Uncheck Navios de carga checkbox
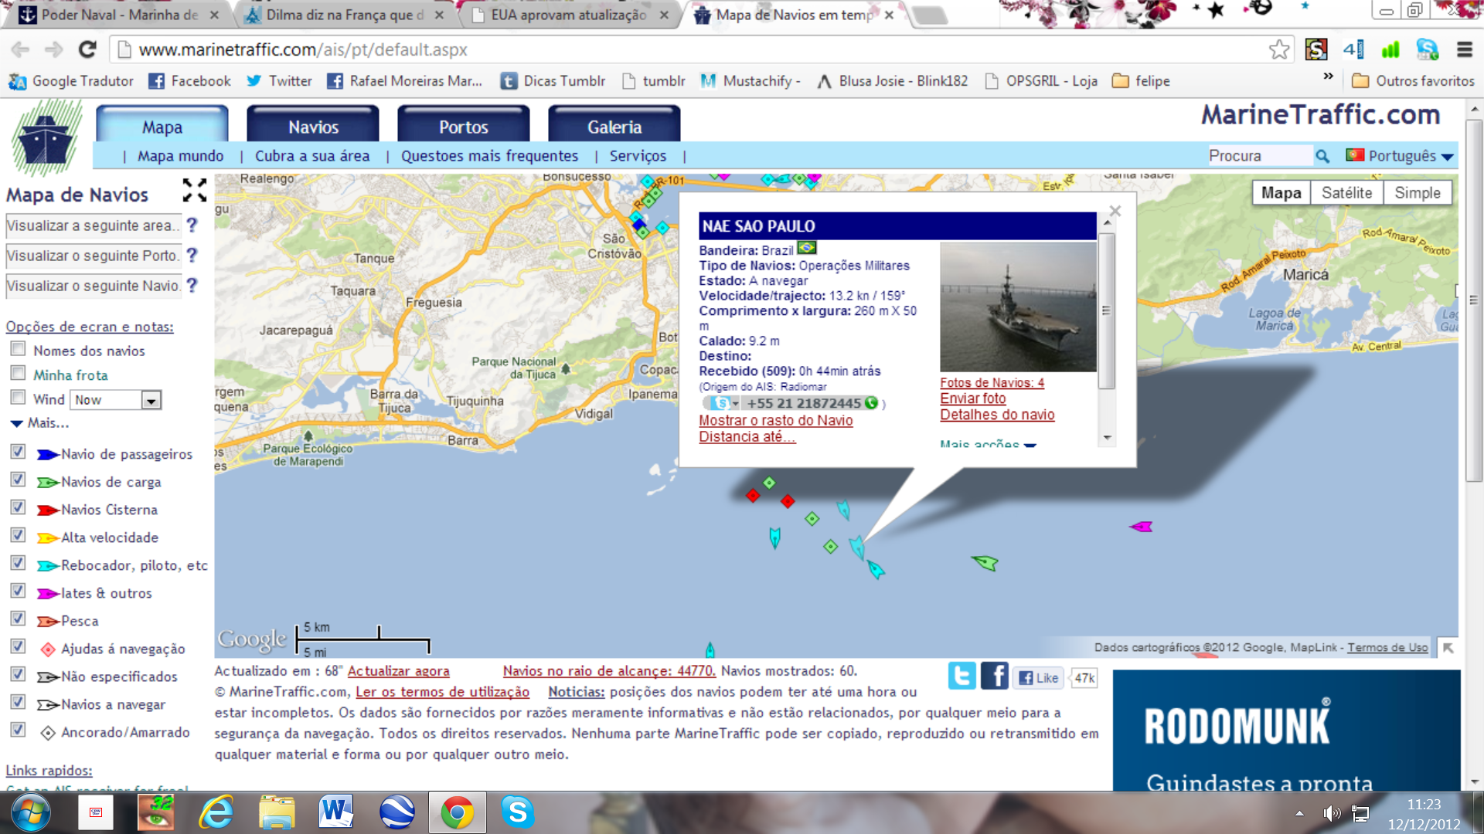This screenshot has height=834, width=1484. coord(18,479)
